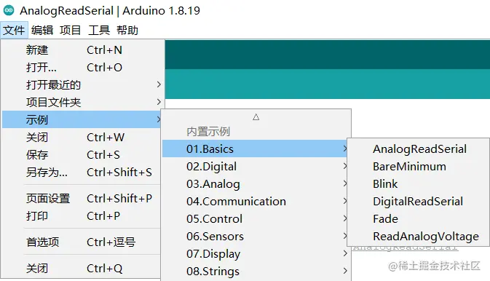Open the 文件 menu
490x281 pixels.
[x=14, y=31]
